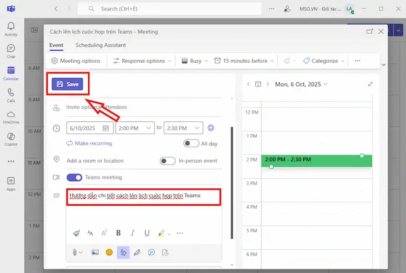Open time zone globe icon
This screenshot has width=406, height=273.
tap(211, 128)
